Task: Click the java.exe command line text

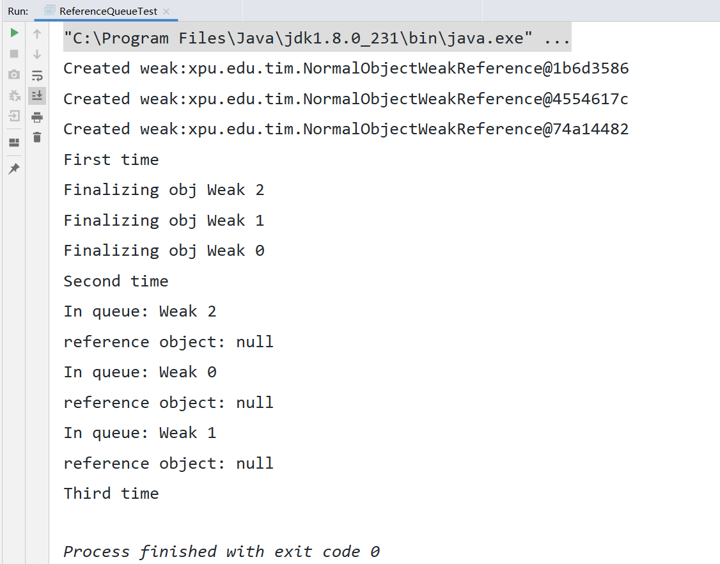Action: pos(317,38)
